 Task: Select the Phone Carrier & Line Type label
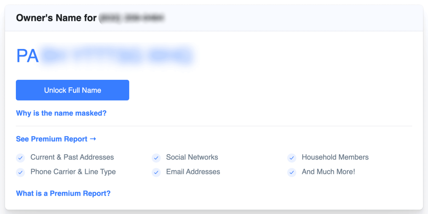coord(73,172)
